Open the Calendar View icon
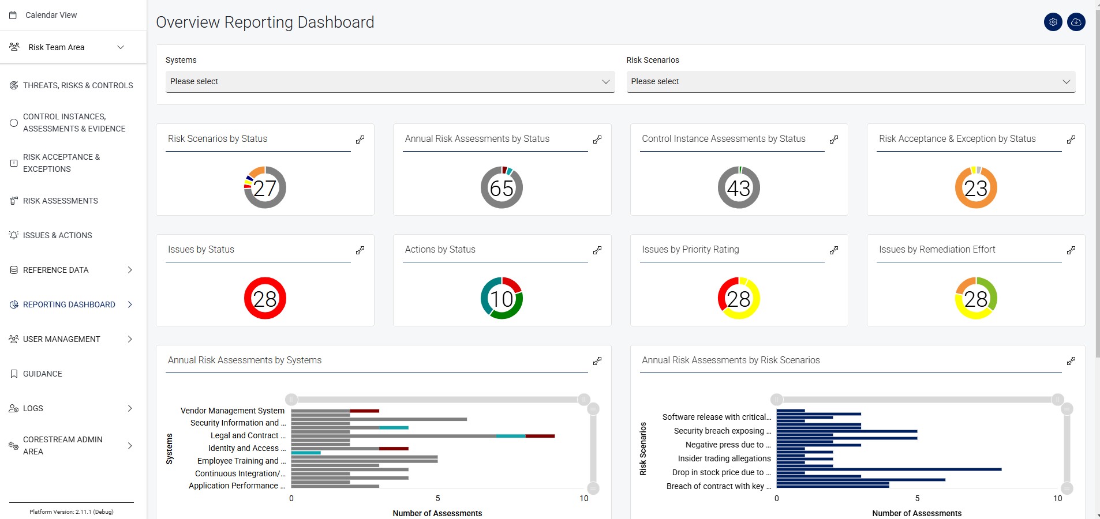This screenshot has height=519, width=1100. coord(13,15)
